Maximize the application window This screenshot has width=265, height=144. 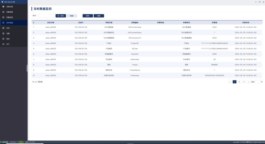point(260,2)
